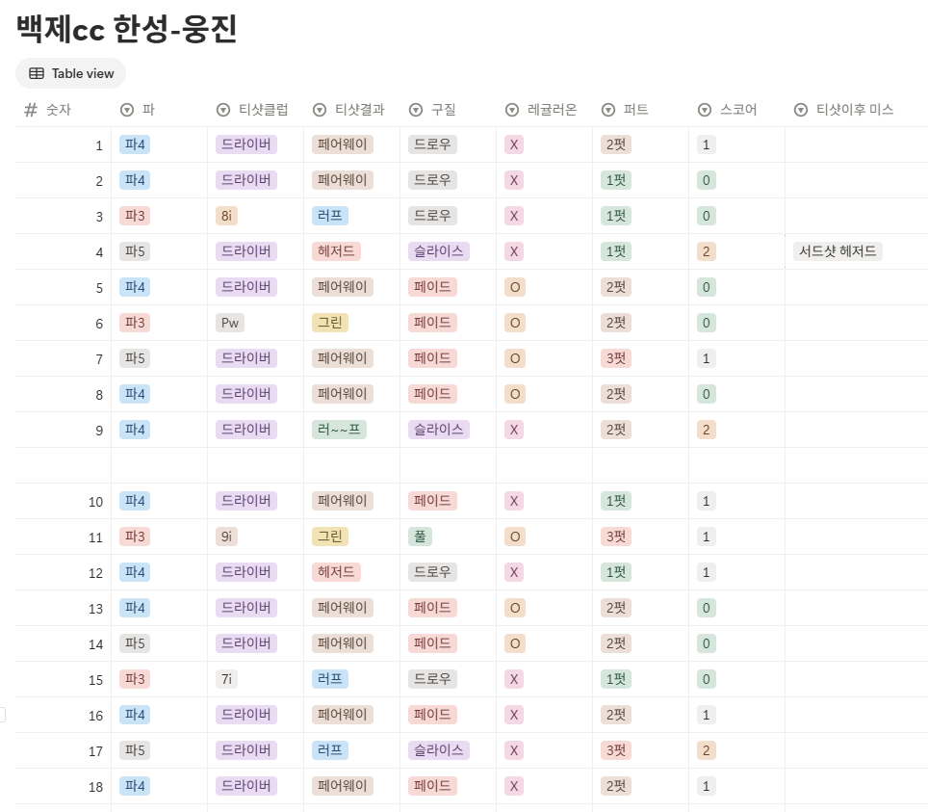Click the 파5 tag in row 4
The height and width of the screenshot is (812, 928).
tap(135, 251)
